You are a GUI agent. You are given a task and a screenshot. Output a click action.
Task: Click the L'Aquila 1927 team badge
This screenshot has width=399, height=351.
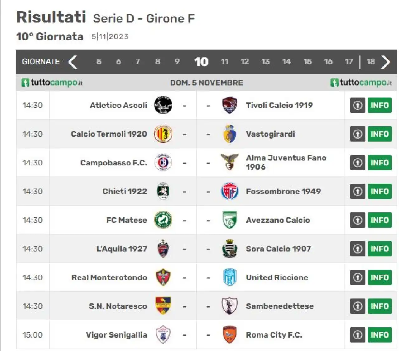tap(163, 249)
